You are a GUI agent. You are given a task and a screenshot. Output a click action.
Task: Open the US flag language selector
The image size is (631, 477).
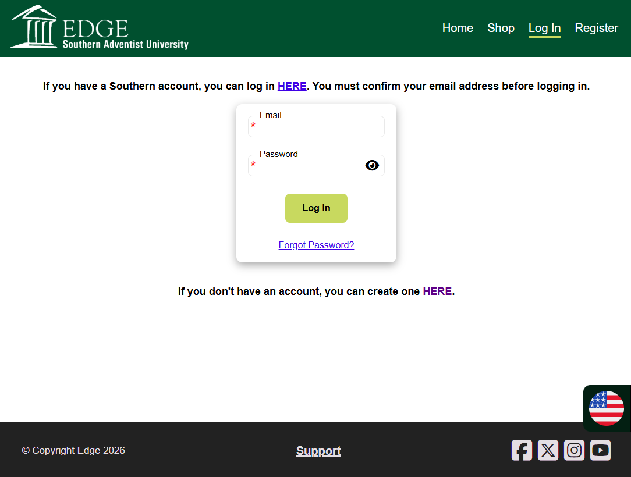(x=606, y=408)
